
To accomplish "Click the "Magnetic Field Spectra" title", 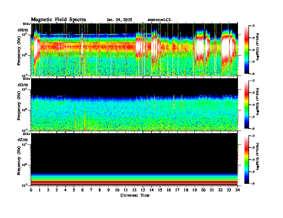I will [x=59, y=20].
